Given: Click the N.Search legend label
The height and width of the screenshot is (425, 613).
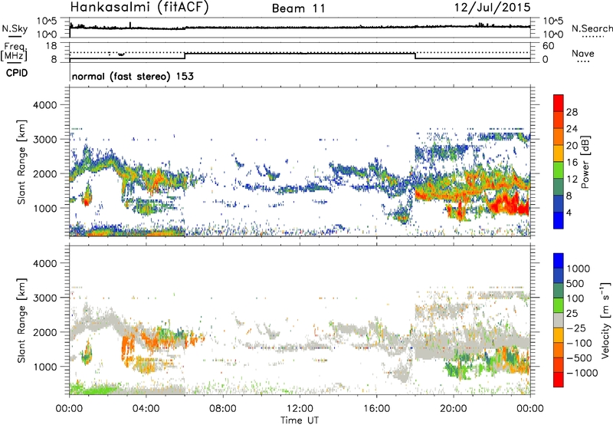Looking at the screenshot, I should tap(592, 28).
